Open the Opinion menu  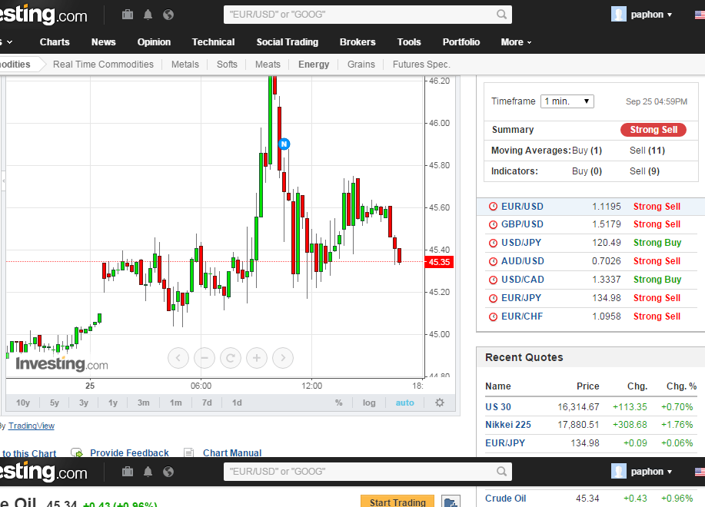pyautogui.click(x=154, y=42)
